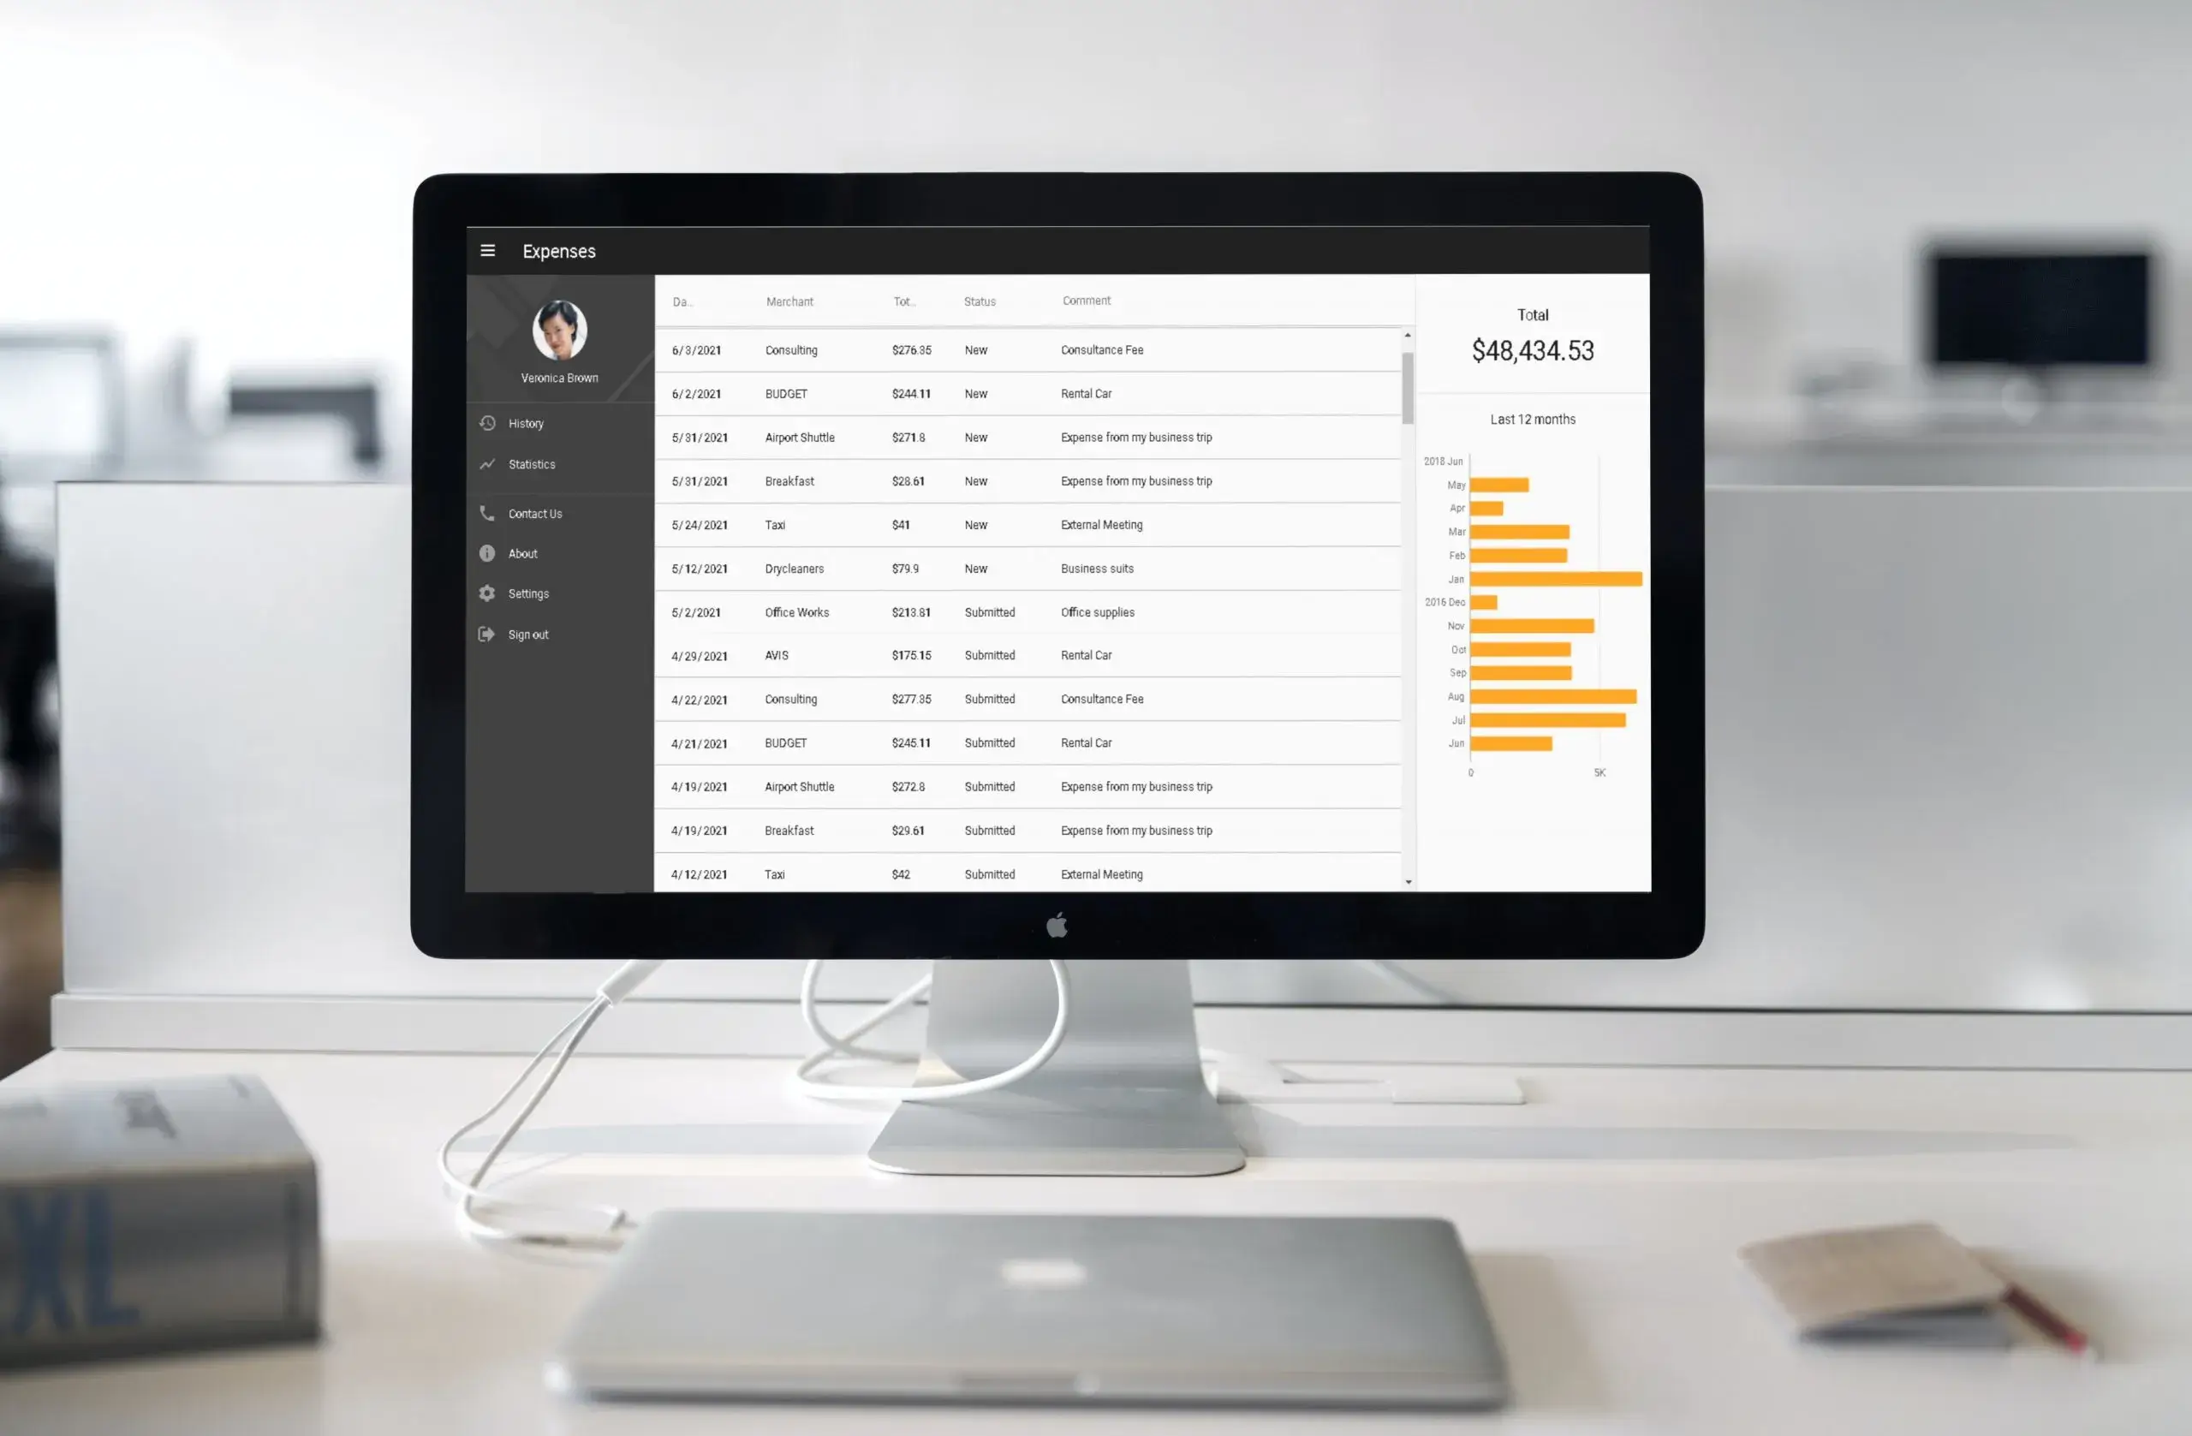The height and width of the screenshot is (1436, 2192).
Task: Toggle the New status filter
Action: pos(974,348)
